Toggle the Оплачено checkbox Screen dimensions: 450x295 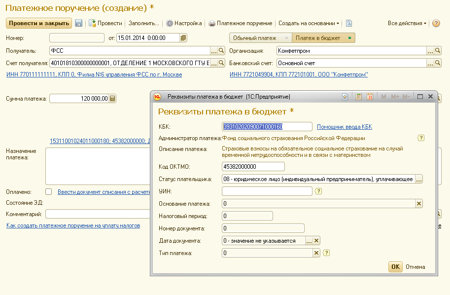48,191
